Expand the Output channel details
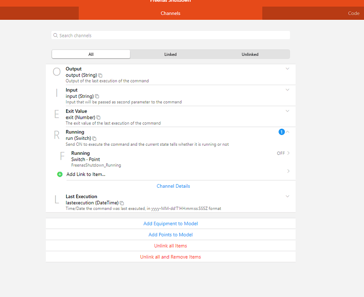The height and width of the screenshot is (297, 364). point(287,69)
